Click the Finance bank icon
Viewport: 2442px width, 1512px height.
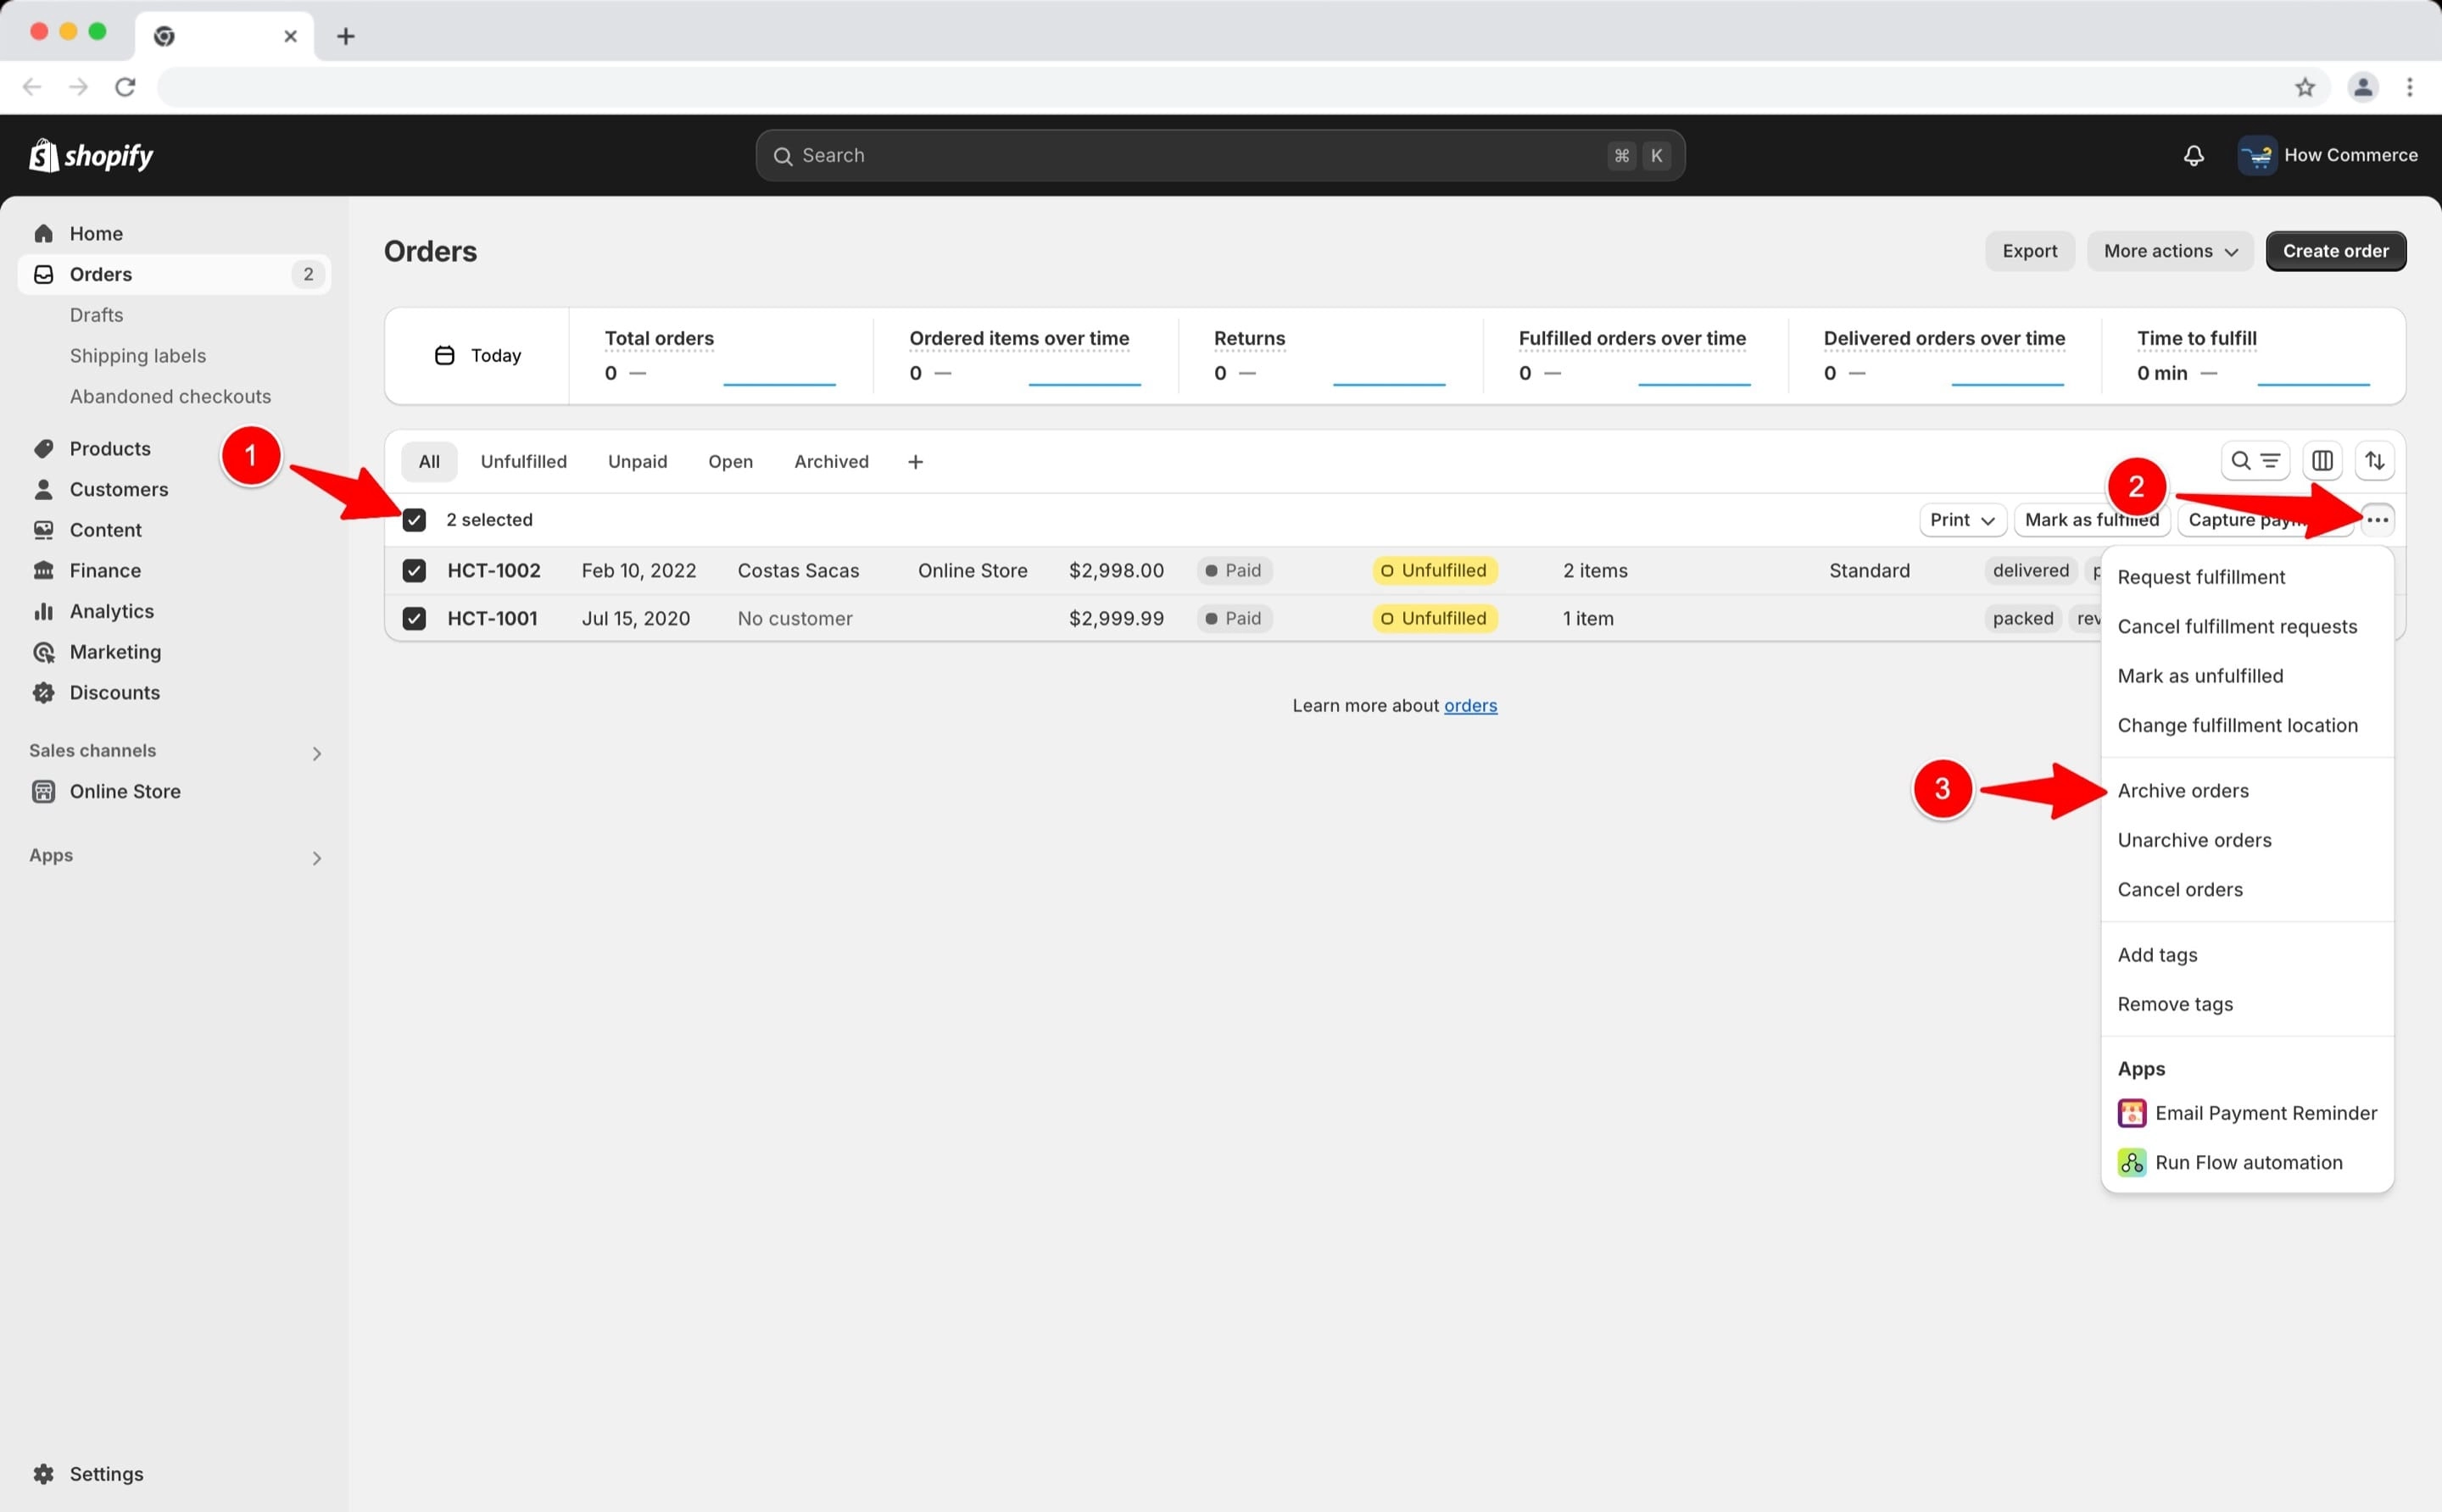43,570
